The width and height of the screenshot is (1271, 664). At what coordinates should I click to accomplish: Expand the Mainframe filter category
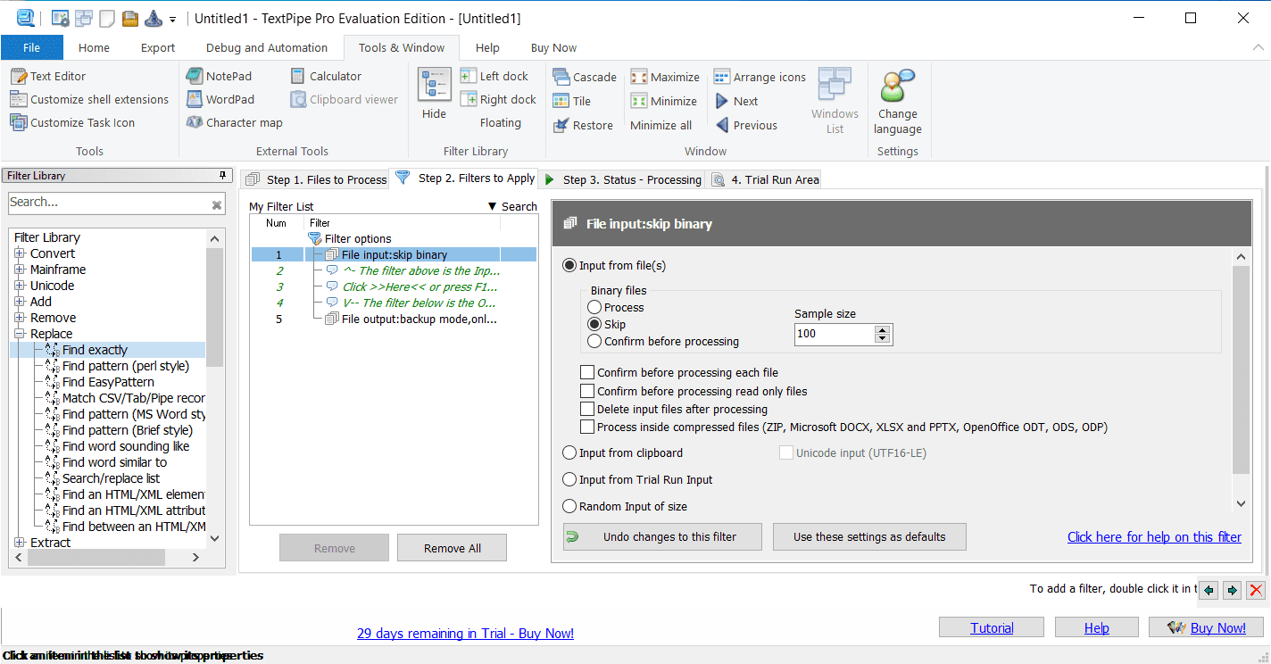pyautogui.click(x=20, y=270)
